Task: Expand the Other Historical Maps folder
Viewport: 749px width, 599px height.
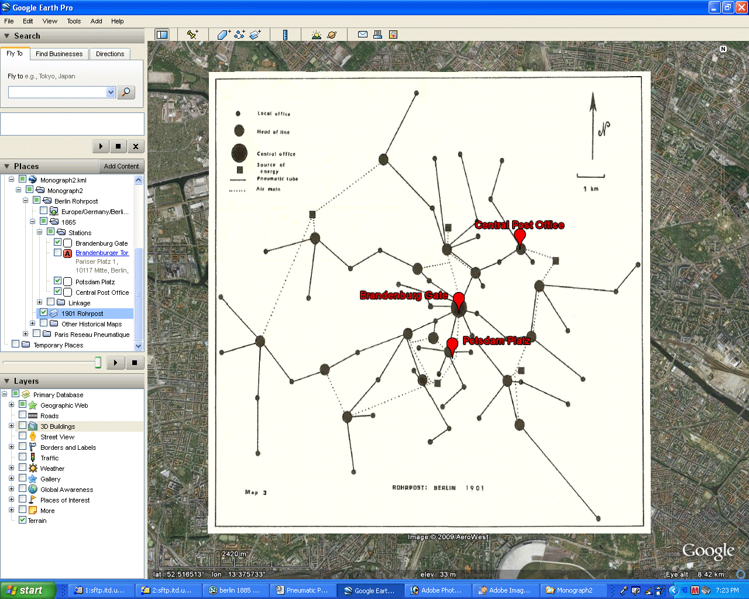Action: pos(33,323)
